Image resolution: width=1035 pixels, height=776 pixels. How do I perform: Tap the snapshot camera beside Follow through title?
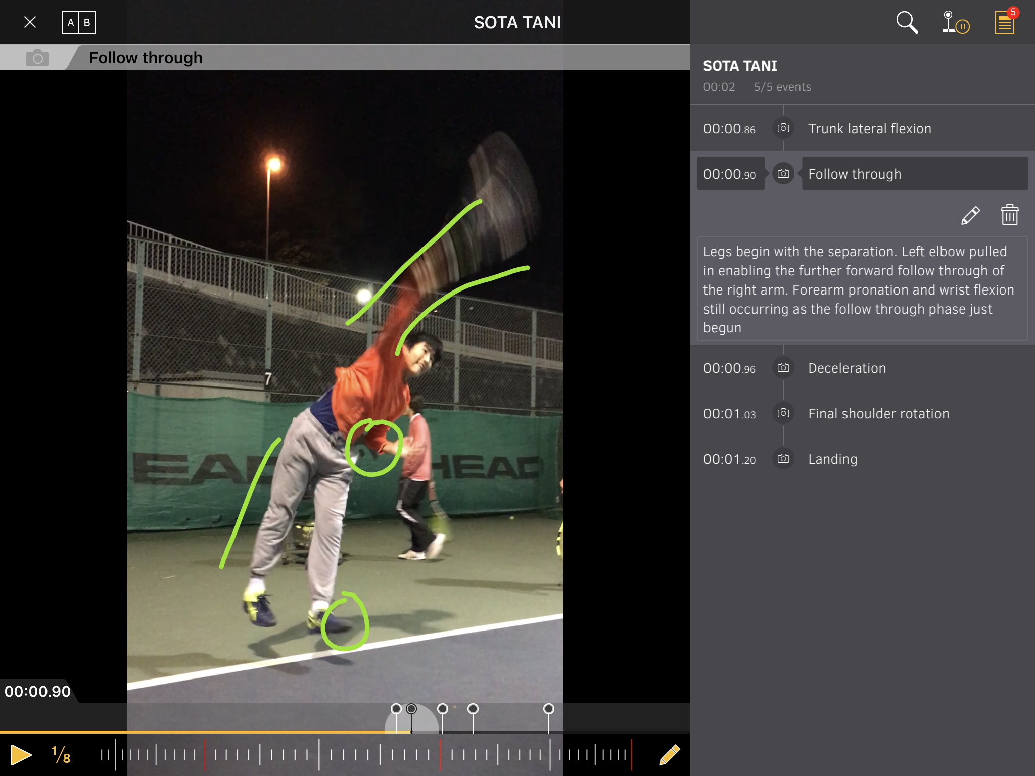37,58
